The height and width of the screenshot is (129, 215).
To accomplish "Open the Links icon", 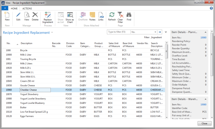I will coord(101,16).
